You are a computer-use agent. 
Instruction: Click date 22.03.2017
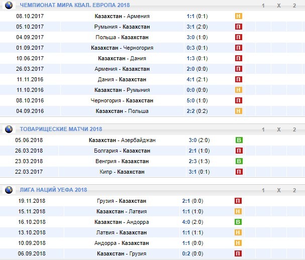coord(29,172)
